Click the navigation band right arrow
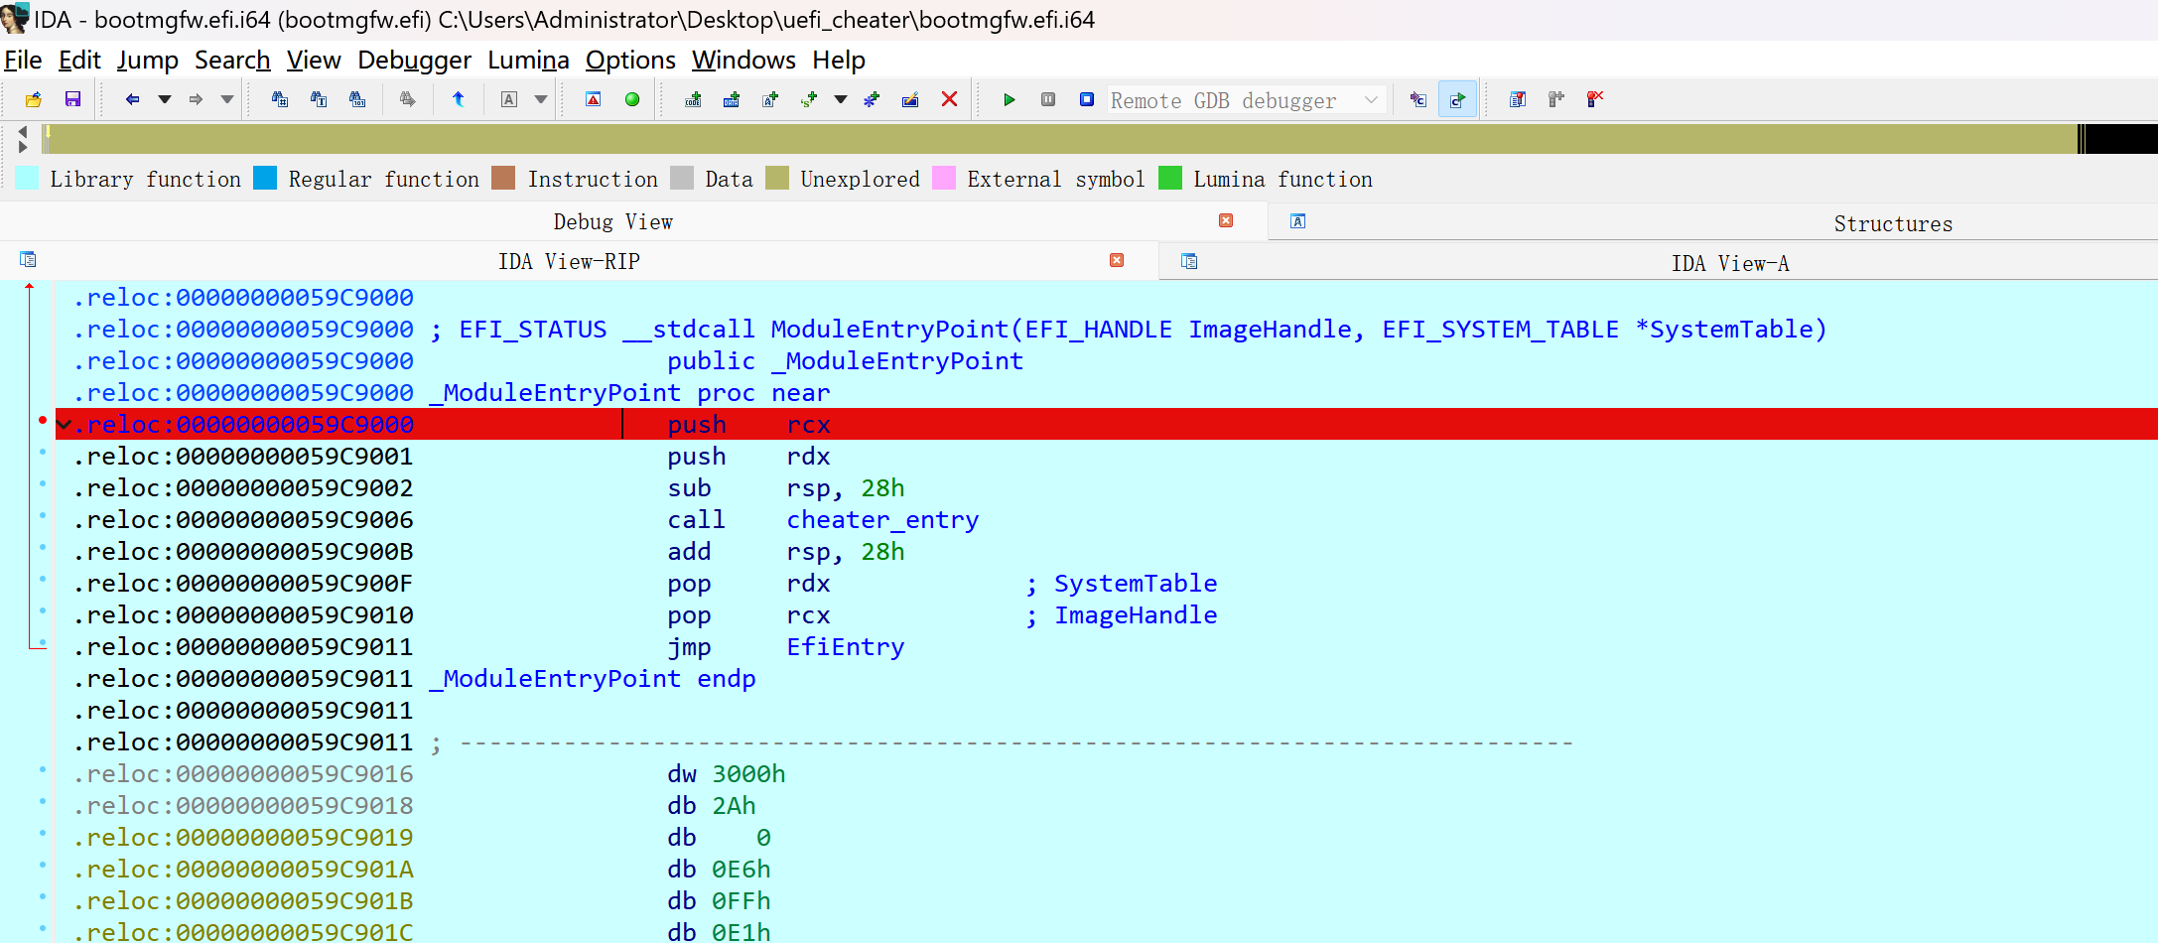This screenshot has width=2158, height=943. pyautogui.click(x=22, y=147)
